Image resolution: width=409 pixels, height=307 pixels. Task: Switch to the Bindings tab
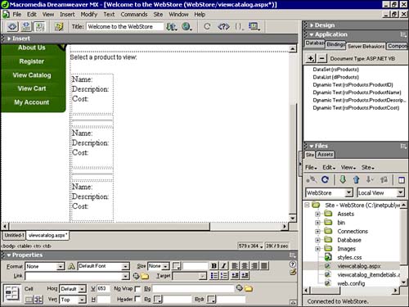[x=335, y=45]
